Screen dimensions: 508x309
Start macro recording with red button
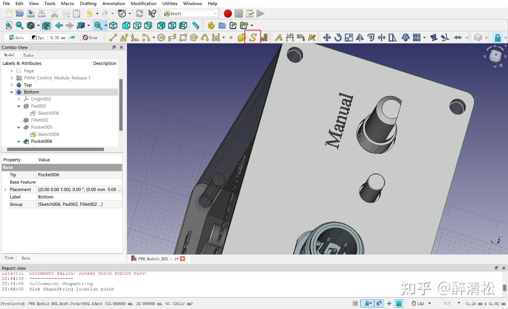pyautogui.click(x=228, y=14)
